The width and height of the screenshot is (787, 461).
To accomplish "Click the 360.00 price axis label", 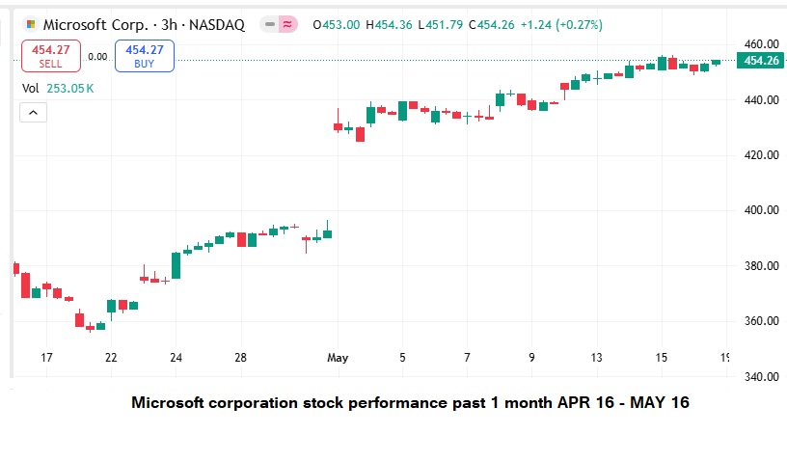I will [761, 321].
